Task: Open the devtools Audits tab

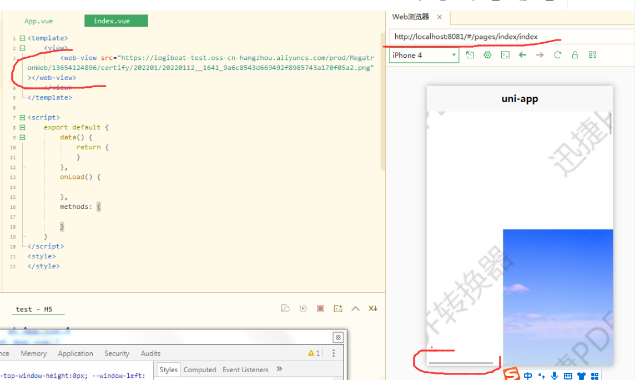Action: pos(150,354)
